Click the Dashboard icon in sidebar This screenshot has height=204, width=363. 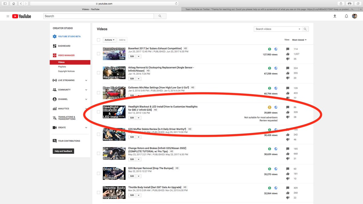[54, 46]
